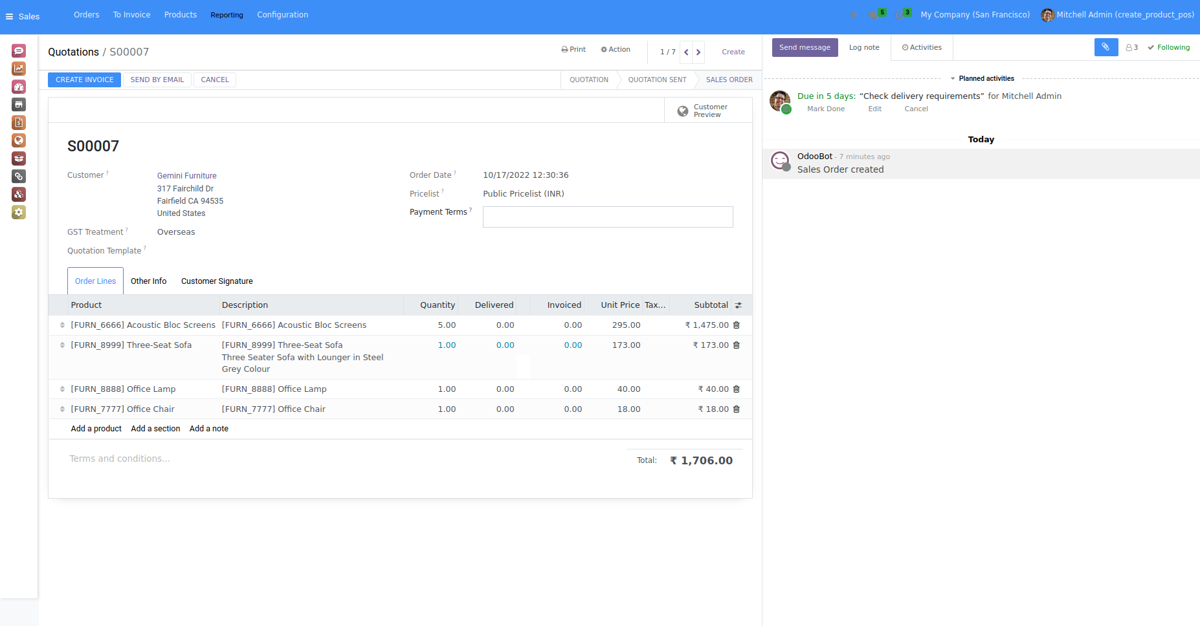Open the Reporting menu
The image size is (1200, 626).
point(227,15)
